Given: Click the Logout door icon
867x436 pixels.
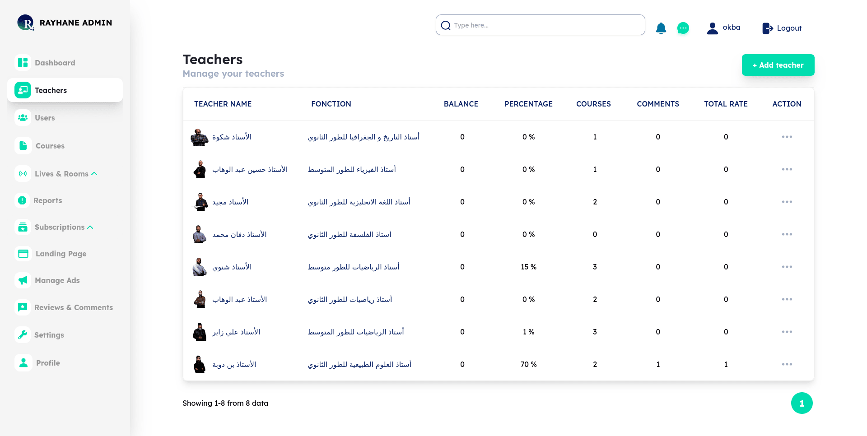Looking at the screenshot, I should [768, 28].
